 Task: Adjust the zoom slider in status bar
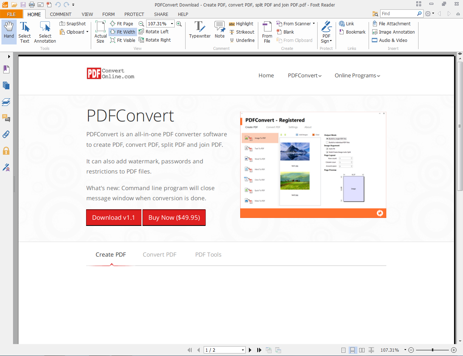tap(433, 350)
